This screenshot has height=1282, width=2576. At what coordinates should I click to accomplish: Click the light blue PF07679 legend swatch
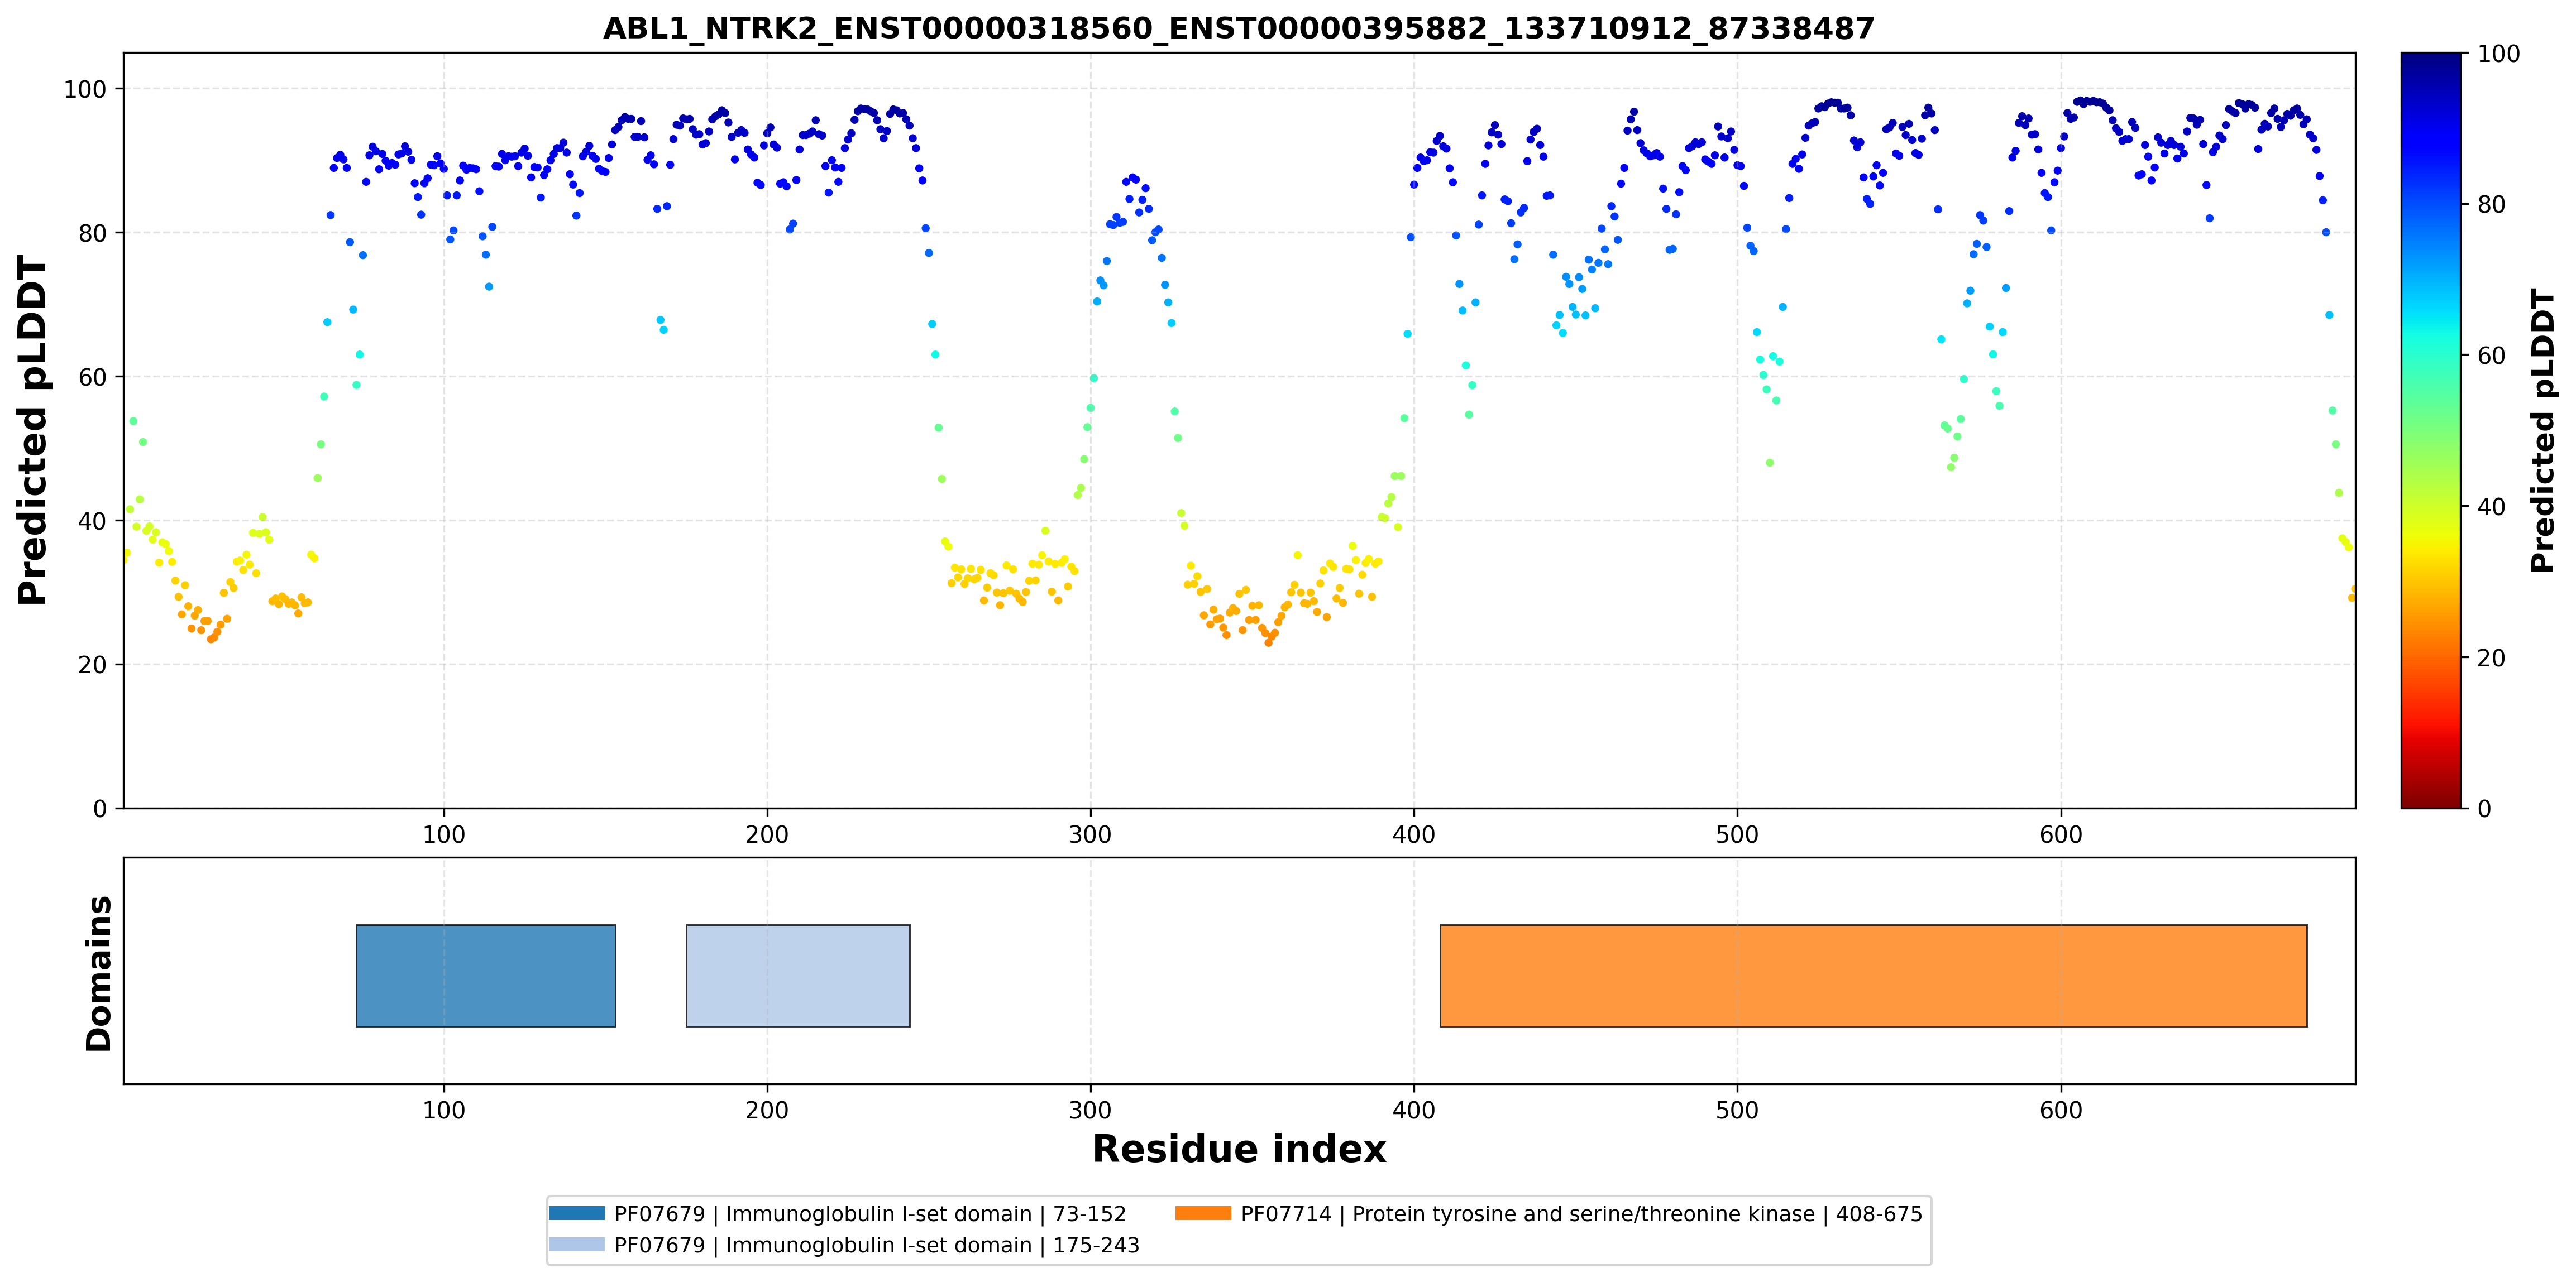[x=577, y=1244]
